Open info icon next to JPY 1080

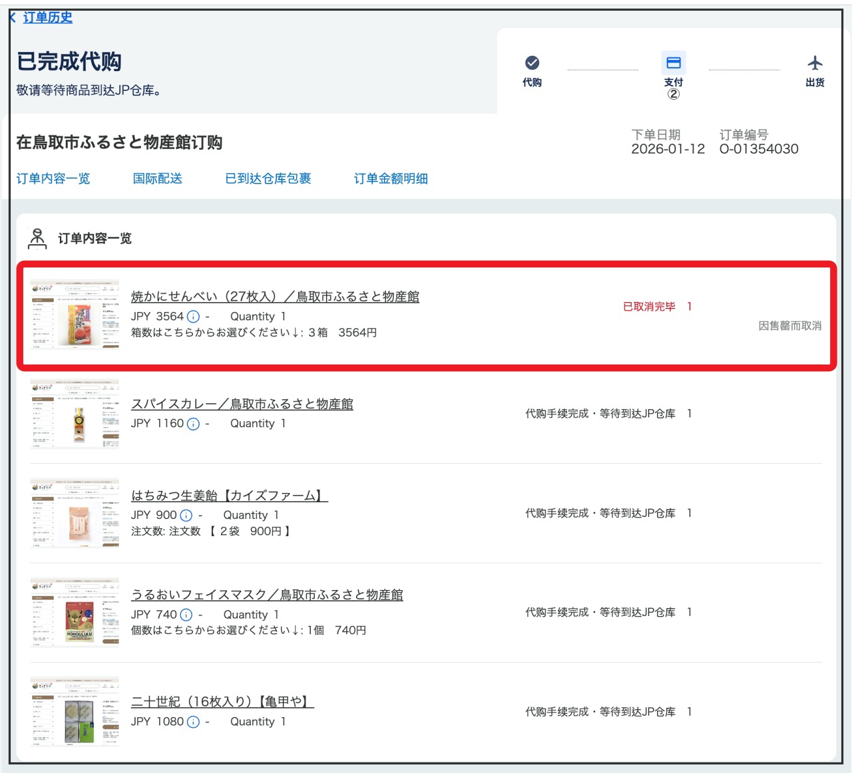193,722
